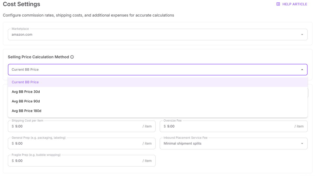Collapse the Current BB Price dropdown arrow
The image size is (315, 176).
pos(302,70)
